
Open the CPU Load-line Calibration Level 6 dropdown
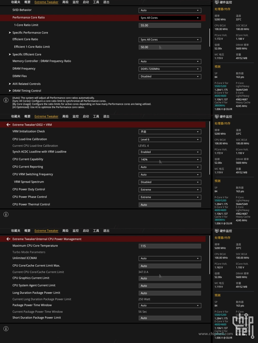tap(170, 140)
